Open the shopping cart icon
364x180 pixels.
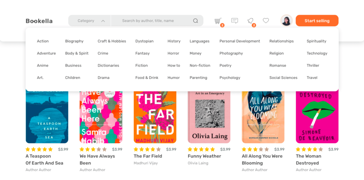[218, 21]
